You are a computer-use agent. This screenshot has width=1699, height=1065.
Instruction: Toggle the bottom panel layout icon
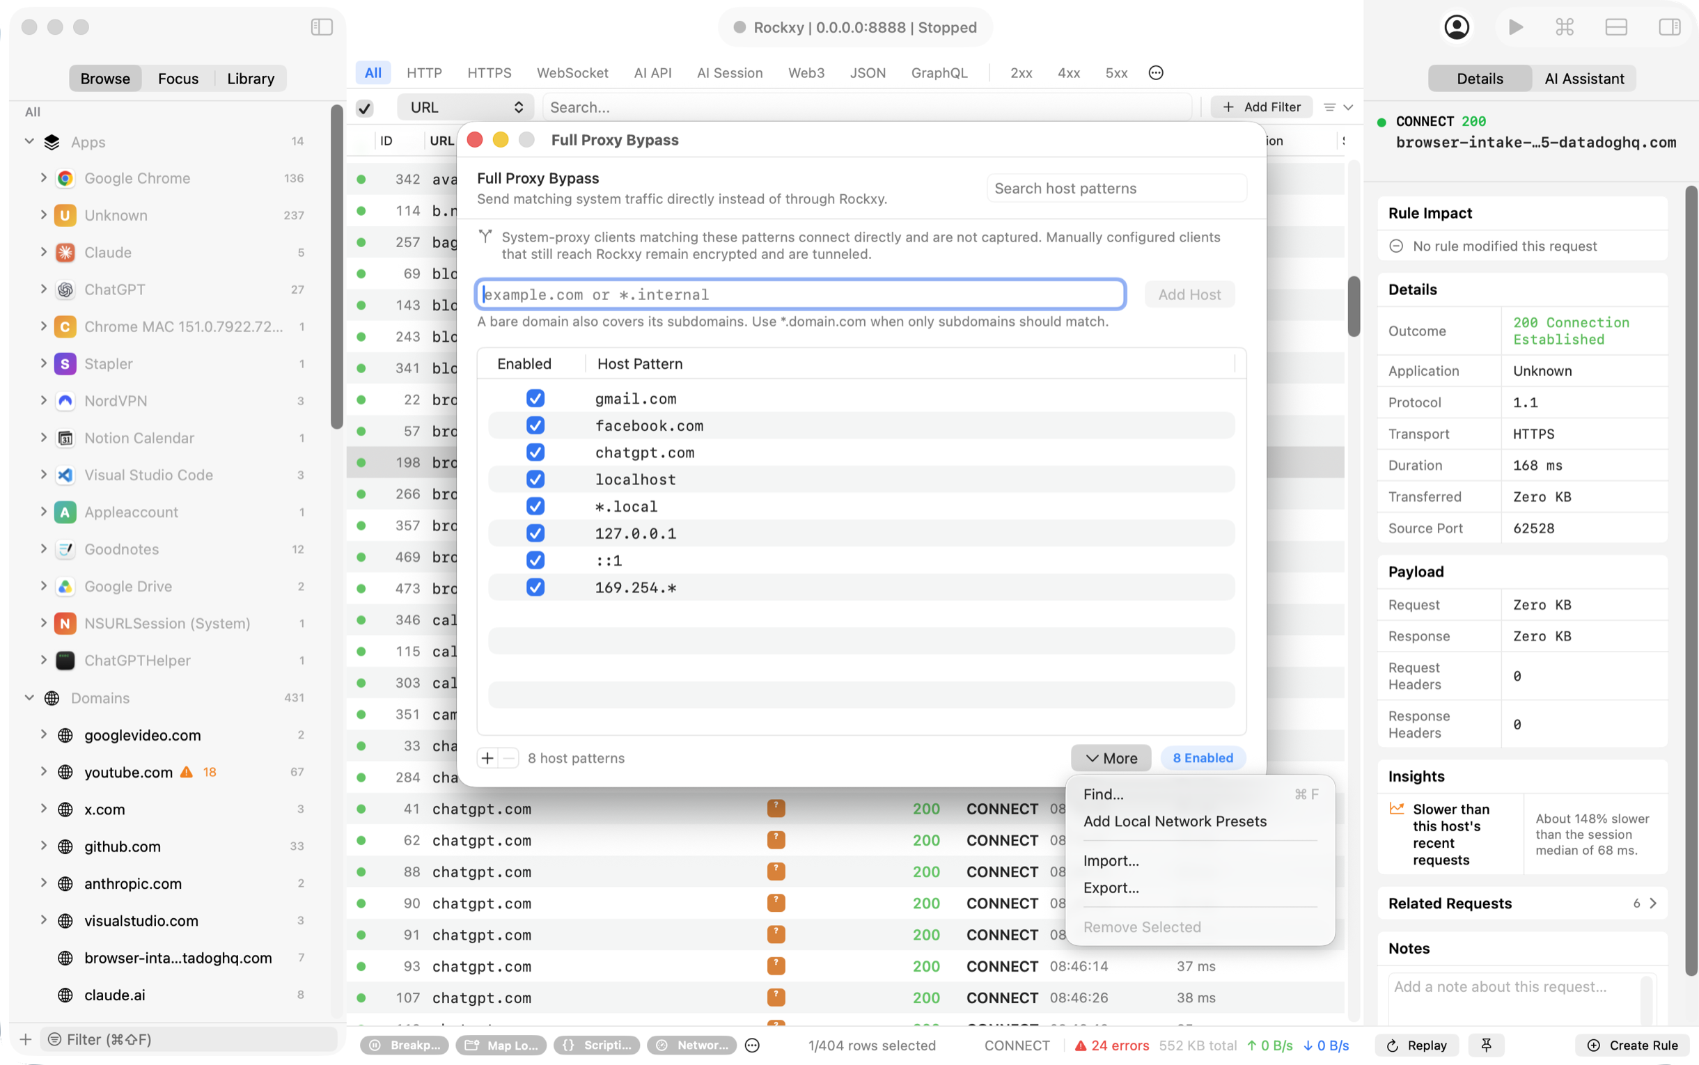(x=1616, y=26)
